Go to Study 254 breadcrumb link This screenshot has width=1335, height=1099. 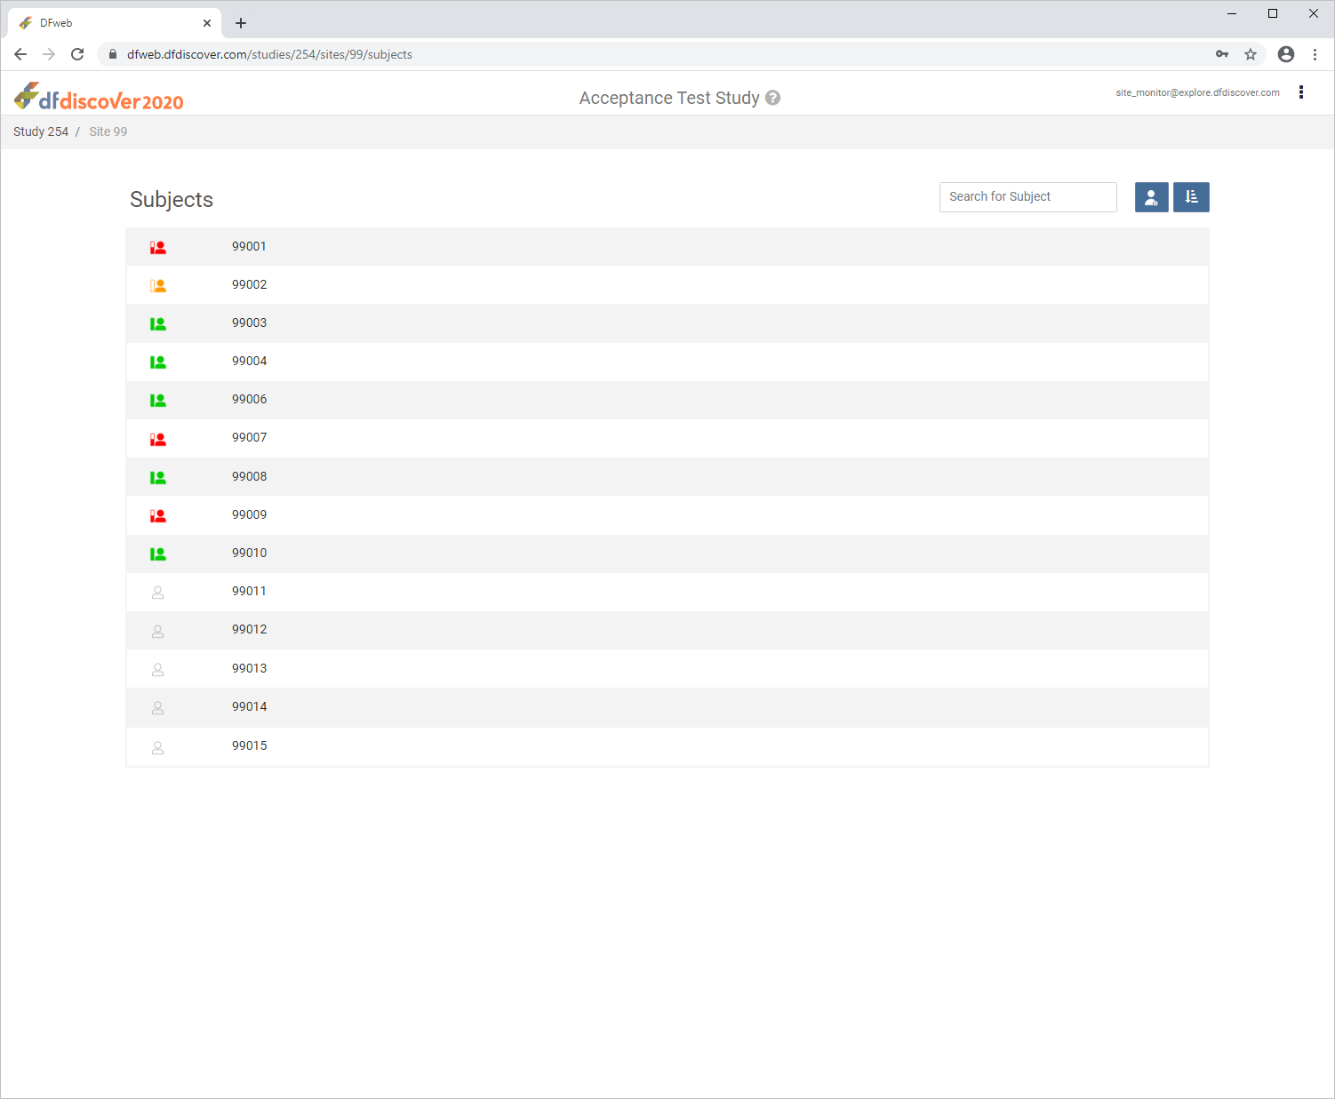(x=41, y=131)
